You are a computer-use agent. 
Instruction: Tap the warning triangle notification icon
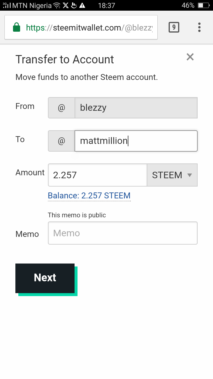click(x=82, y=5)
